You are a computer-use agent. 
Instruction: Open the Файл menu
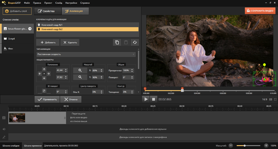pyautogui.click(x=27, y=3)
